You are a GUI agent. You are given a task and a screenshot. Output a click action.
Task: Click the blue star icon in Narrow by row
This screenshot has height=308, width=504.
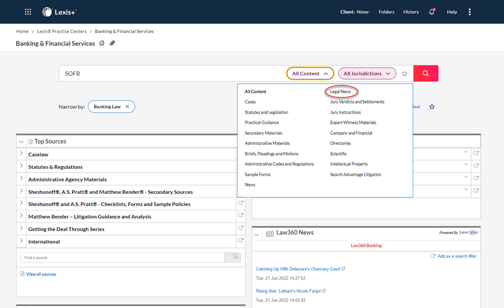coord(432,107)
